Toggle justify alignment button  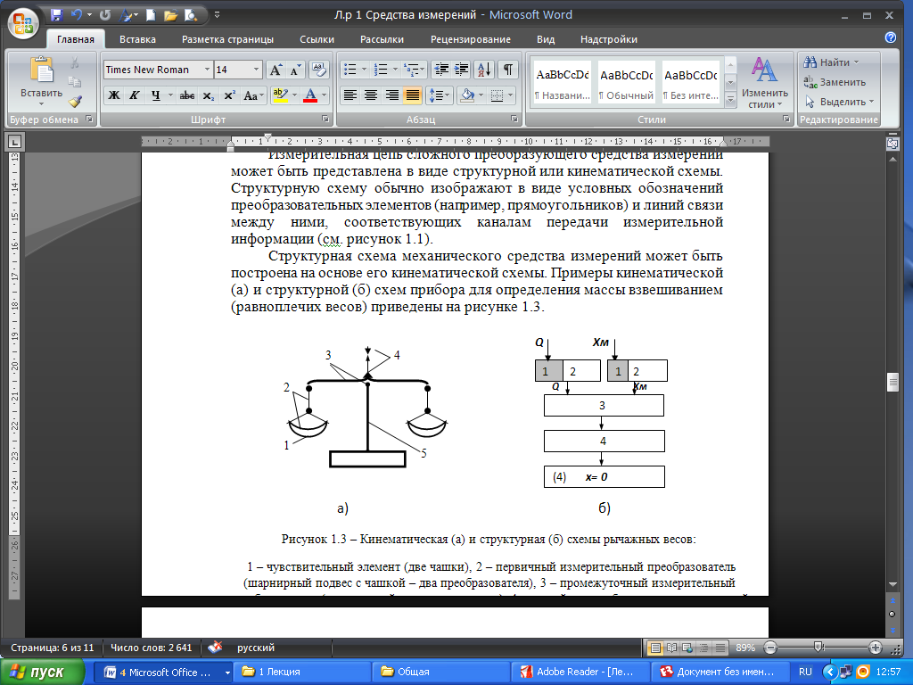413,95
